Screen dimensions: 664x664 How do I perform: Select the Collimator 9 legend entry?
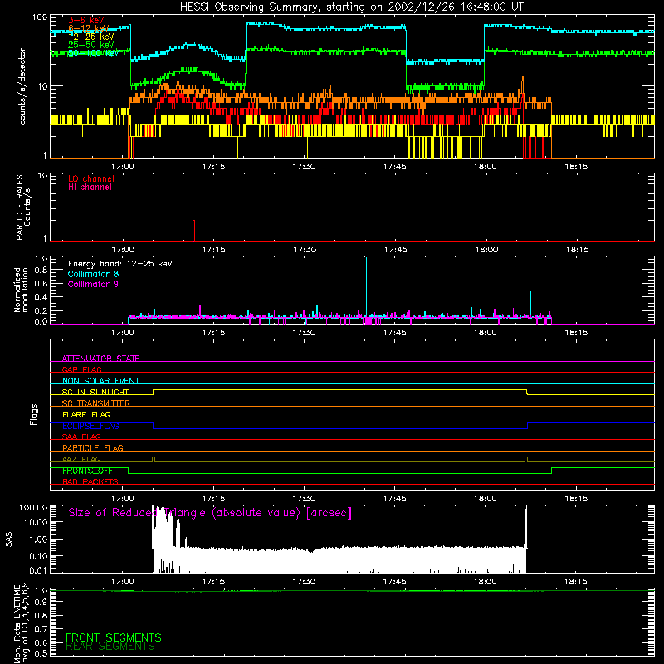coord(93,284)
